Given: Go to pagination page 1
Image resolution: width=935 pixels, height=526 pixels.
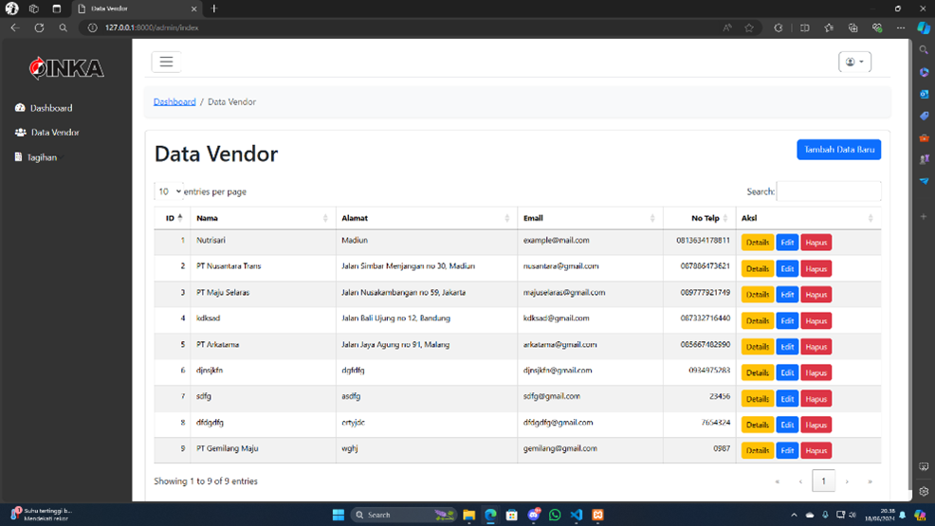Looking at the screenshot, I should click(823, 481).
